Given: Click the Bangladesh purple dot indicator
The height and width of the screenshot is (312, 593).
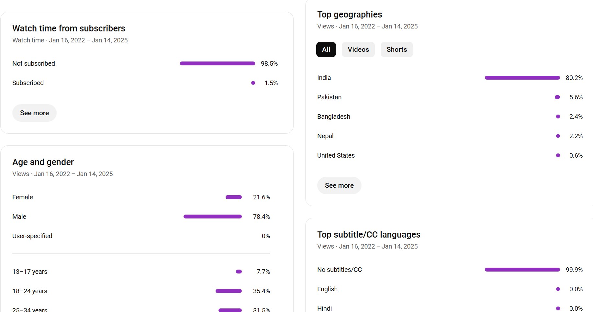Looking at the screenshot, I should tap(558, 117).
